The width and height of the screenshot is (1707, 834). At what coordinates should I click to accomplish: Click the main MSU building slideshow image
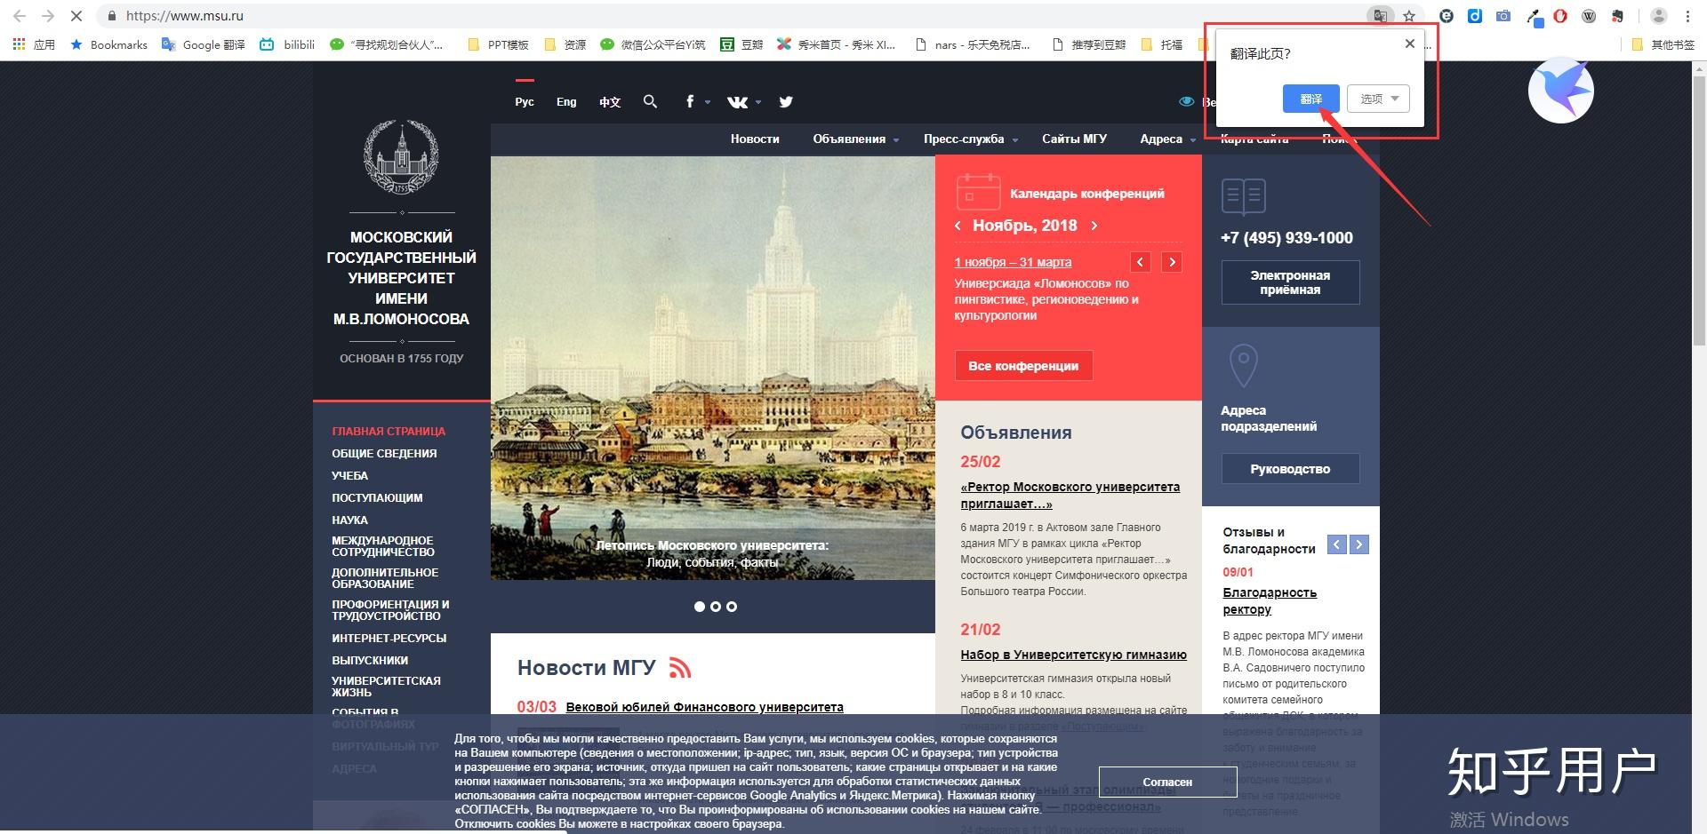tap(712, 368)
